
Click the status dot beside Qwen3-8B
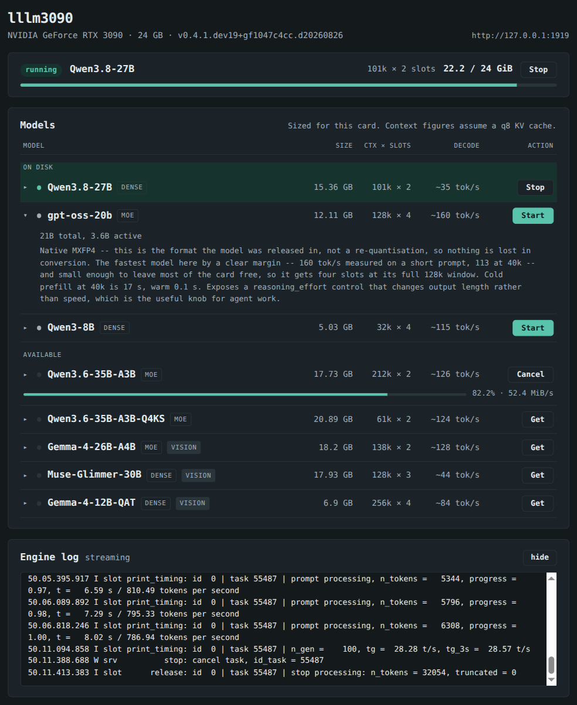tap(39, 328)
